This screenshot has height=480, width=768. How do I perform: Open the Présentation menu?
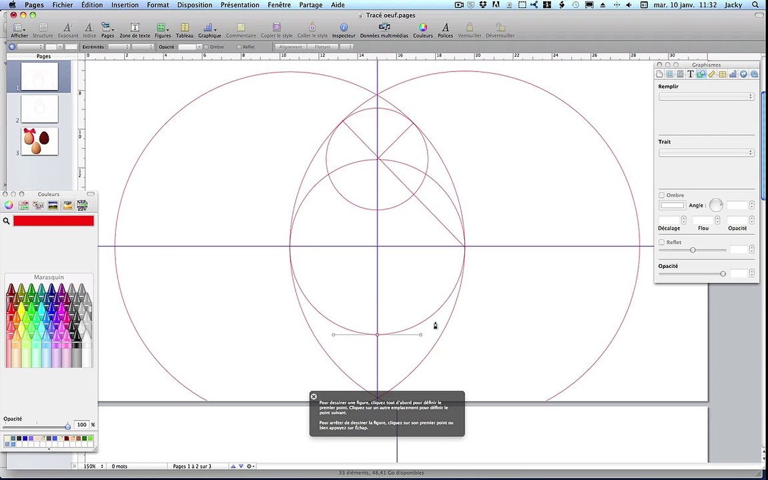tap(240, 5)
